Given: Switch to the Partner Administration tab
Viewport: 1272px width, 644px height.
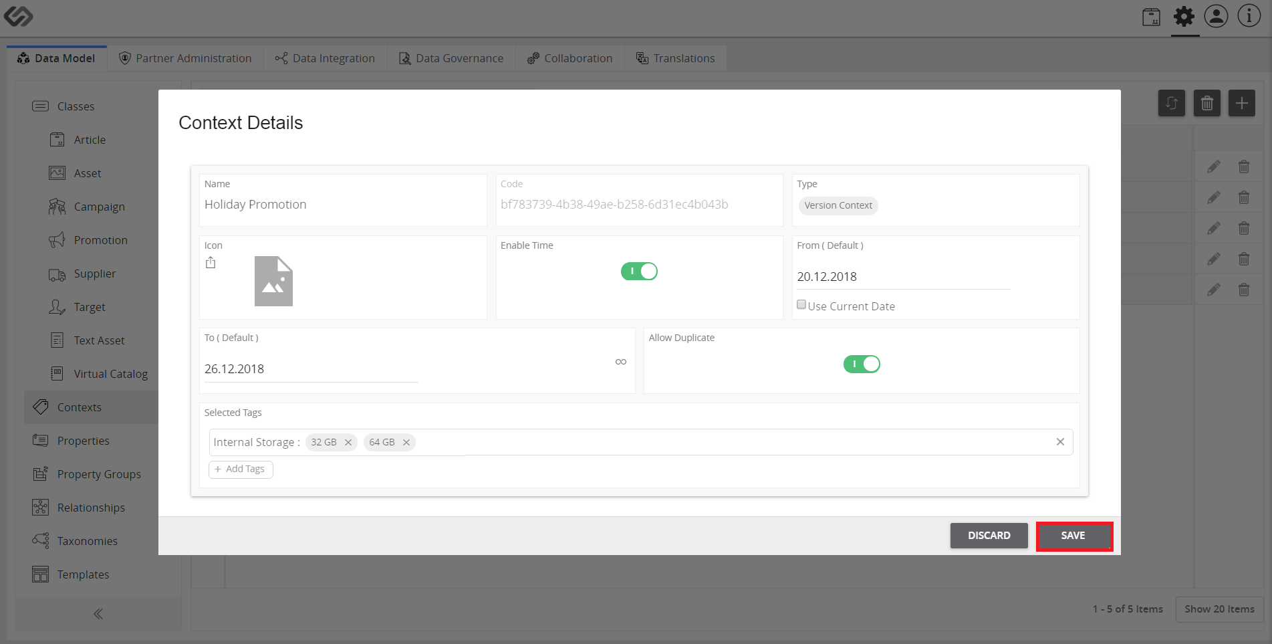Looking at the screenshot, I should [x=185, y=58].
